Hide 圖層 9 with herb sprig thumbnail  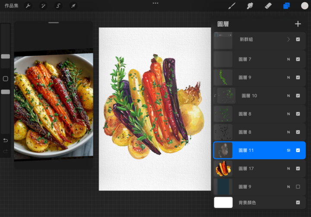(x=298, y=78)
